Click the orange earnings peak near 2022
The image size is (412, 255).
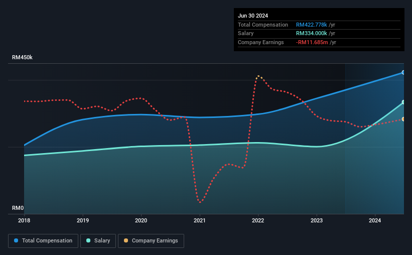click(x=258, y=76)
